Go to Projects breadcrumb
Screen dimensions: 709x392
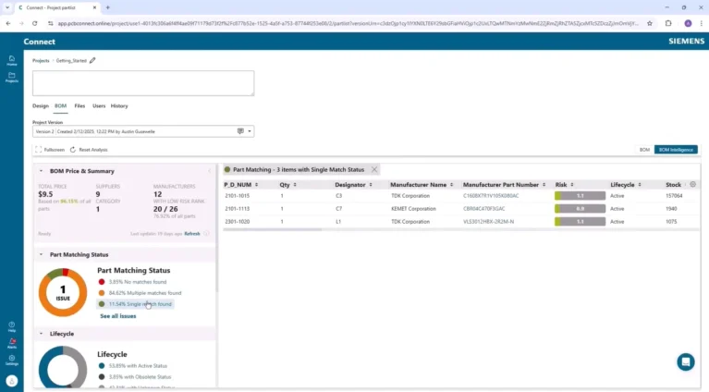[41, 61]
